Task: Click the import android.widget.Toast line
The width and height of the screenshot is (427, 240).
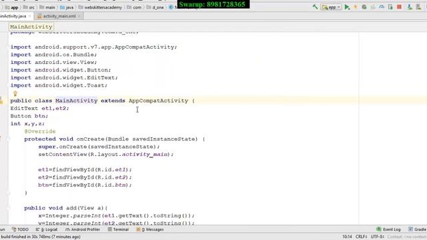Action: (x=59, y=85)
